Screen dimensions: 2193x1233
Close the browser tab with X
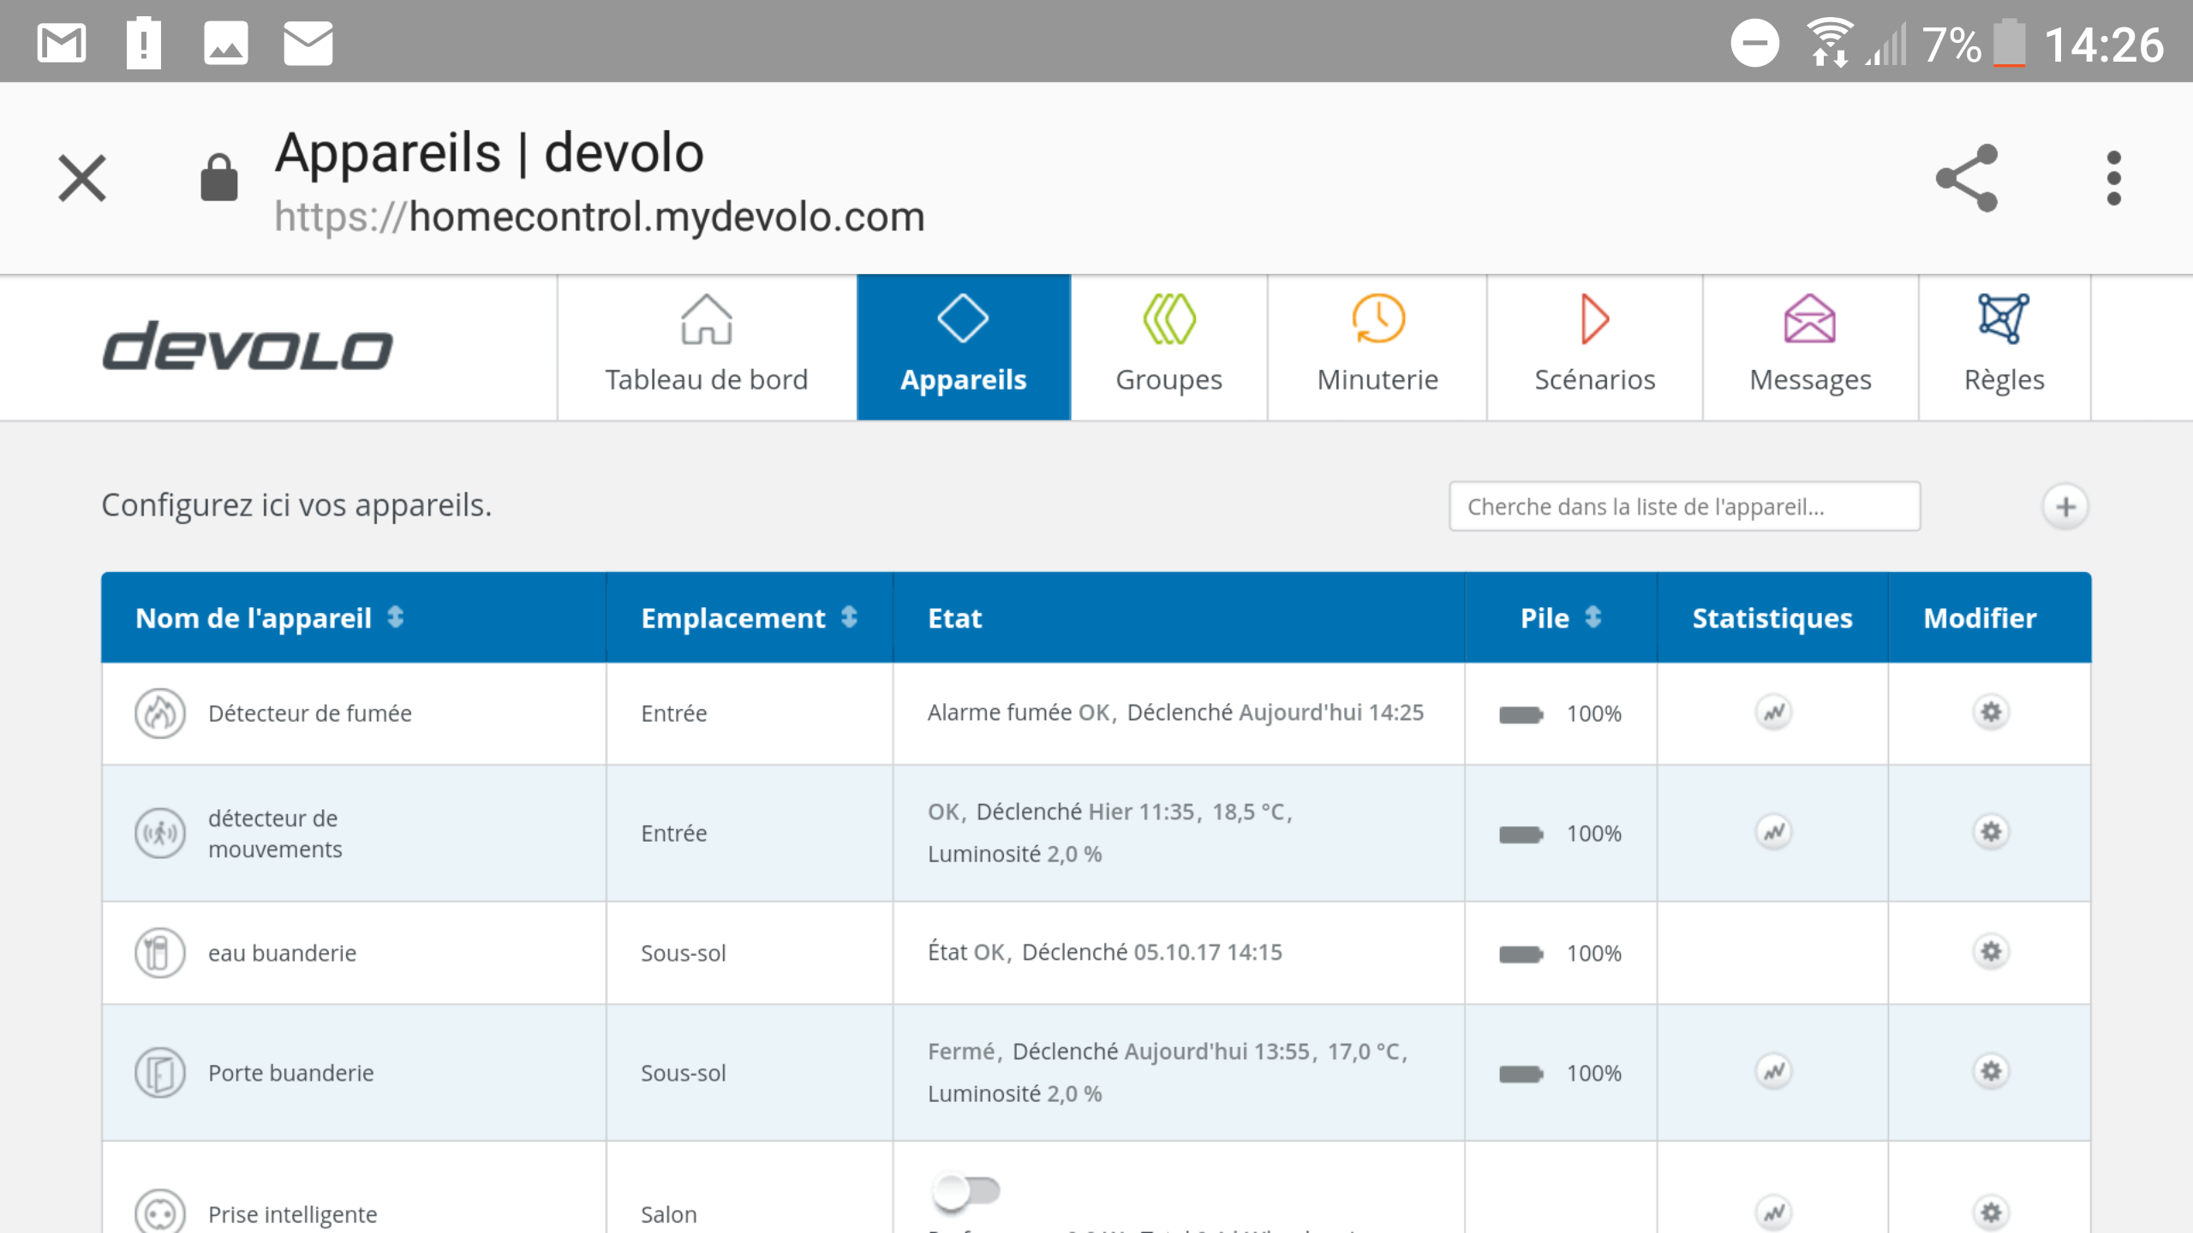pyautogui.click(x=82, y=178)
